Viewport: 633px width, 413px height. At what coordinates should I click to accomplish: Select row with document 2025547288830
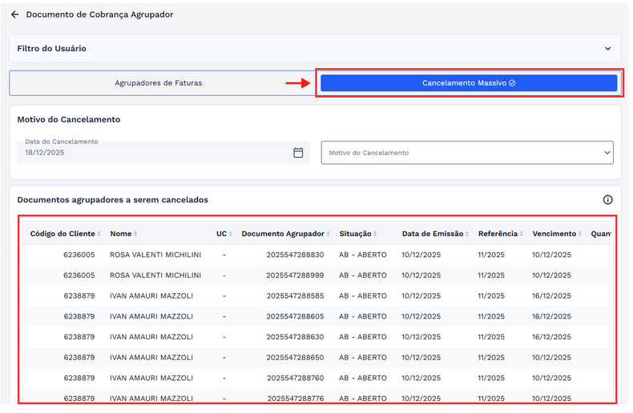[x=295, y=255]
